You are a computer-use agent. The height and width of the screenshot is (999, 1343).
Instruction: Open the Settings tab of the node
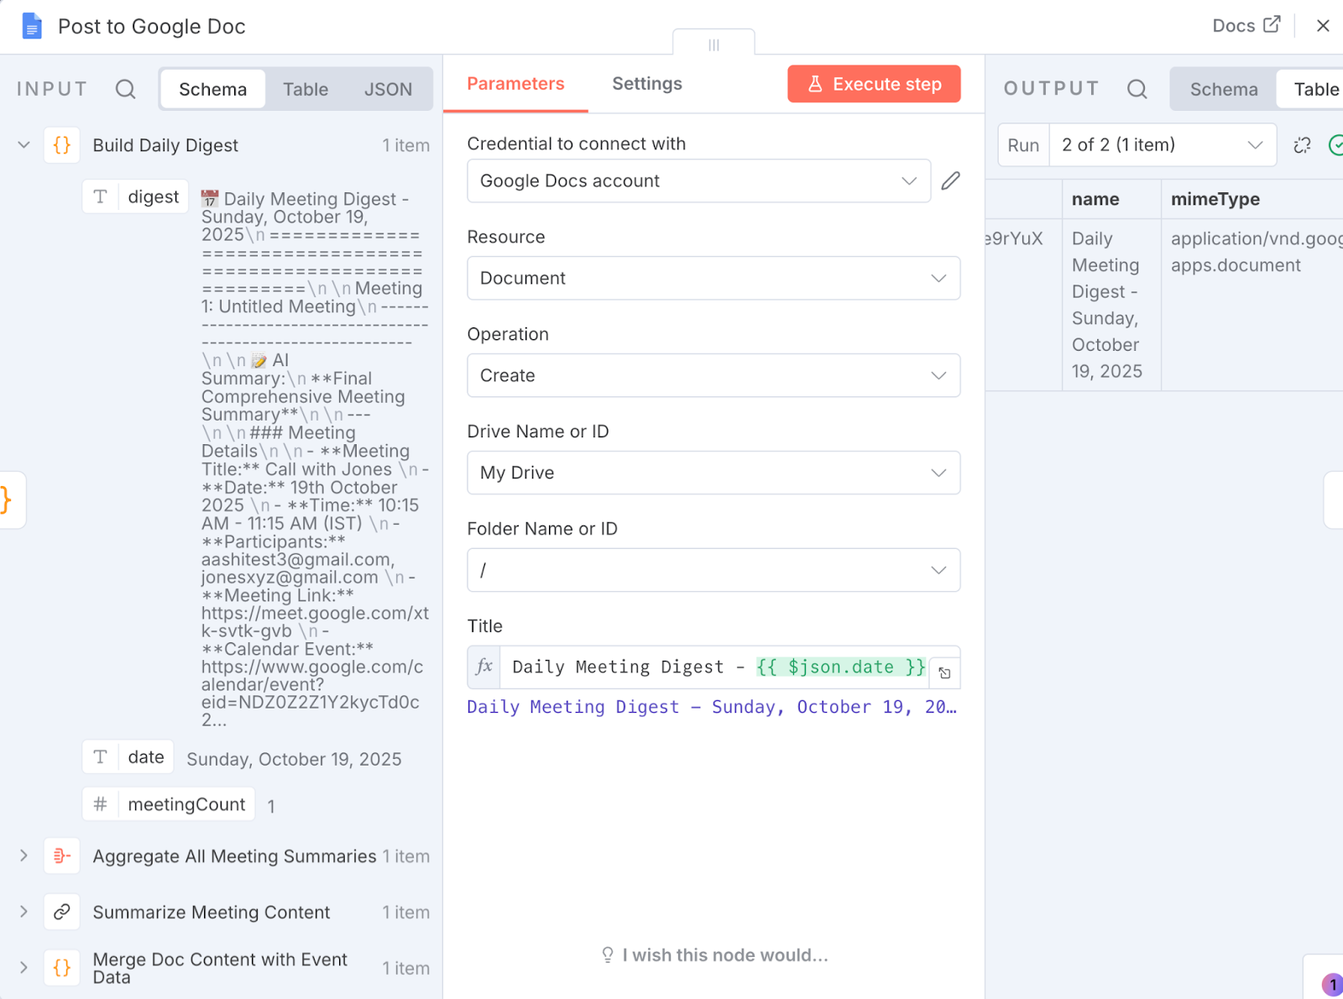point(646,83)
